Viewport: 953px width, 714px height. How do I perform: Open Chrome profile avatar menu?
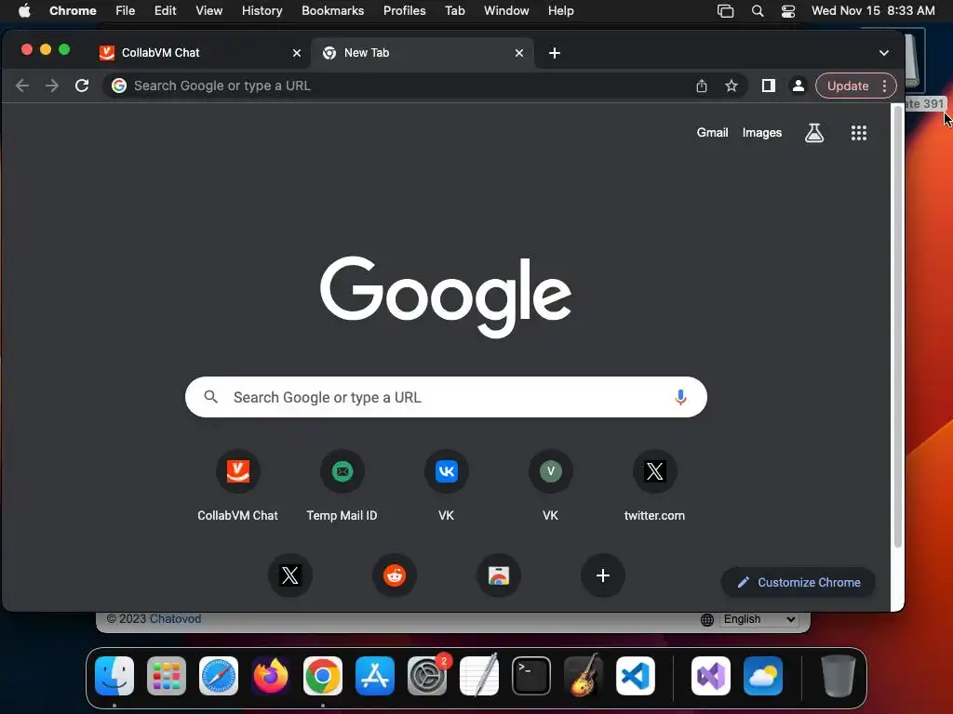point(798,86)
